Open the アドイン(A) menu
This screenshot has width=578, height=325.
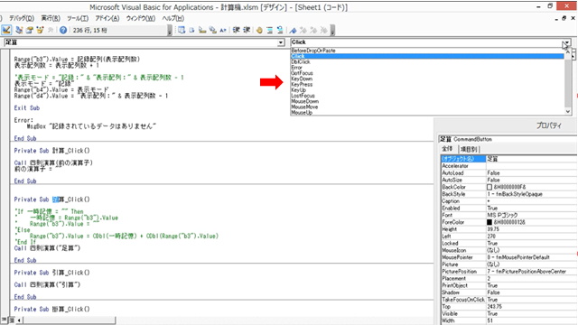pos(107,18)
